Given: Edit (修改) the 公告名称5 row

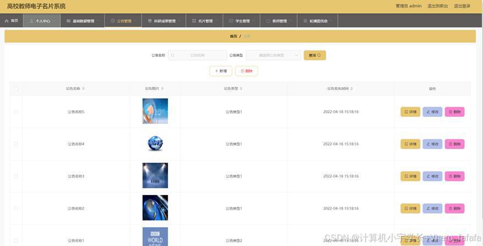Looking at the screenshot, I should point(432,112).
